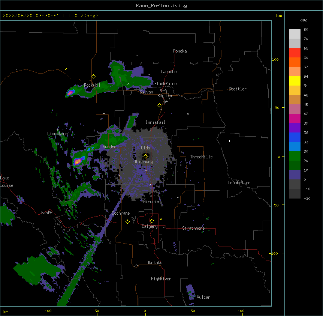Click the -50 tick on right axis

coord(275,205)
